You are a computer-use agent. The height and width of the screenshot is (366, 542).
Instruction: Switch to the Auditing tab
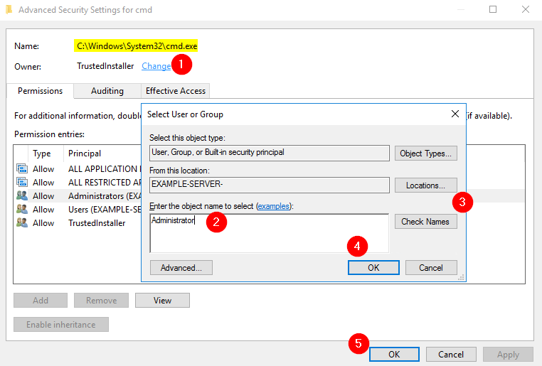pos(107,91)
